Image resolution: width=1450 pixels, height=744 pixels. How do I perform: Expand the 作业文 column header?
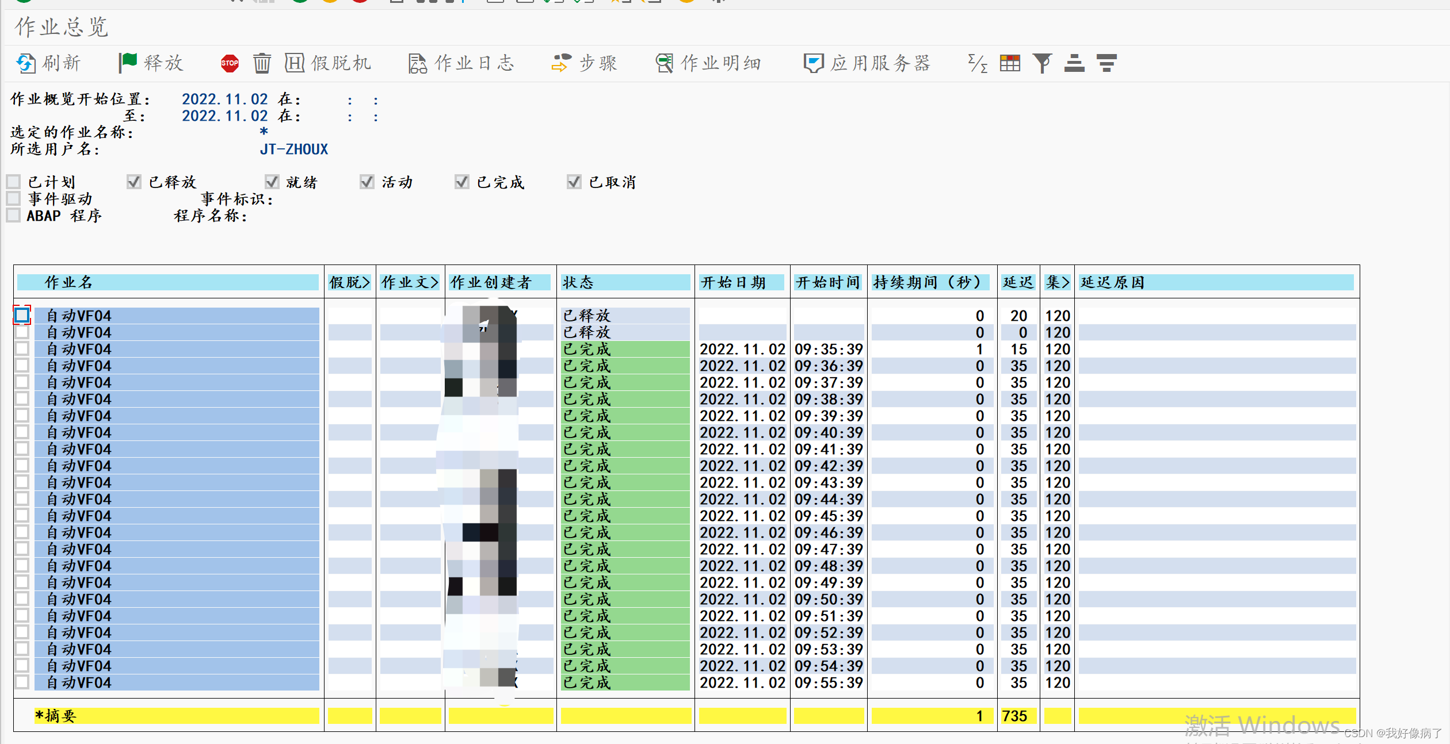point(410,282)
